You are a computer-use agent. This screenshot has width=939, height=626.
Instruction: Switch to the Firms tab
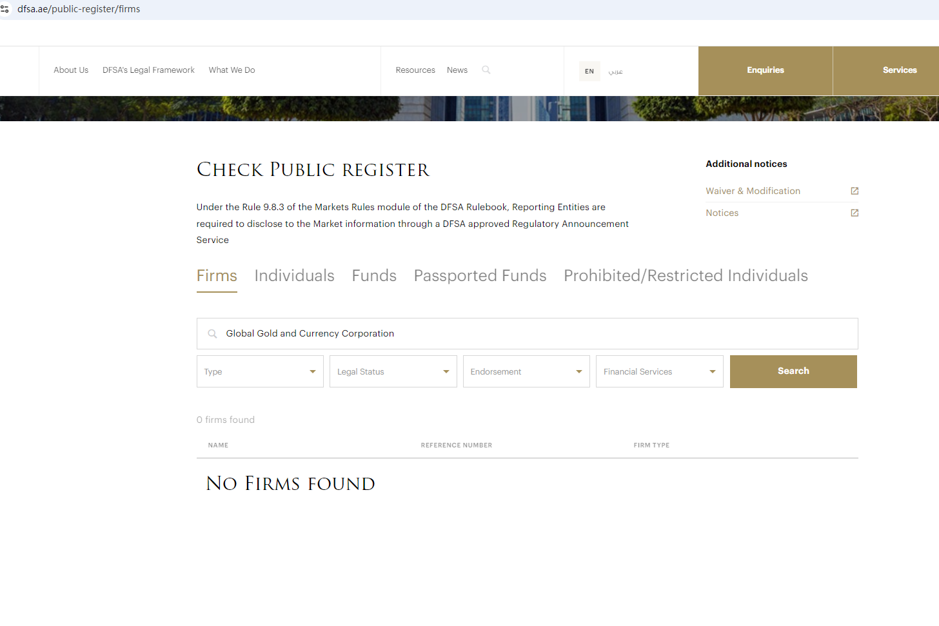point(217,276)
